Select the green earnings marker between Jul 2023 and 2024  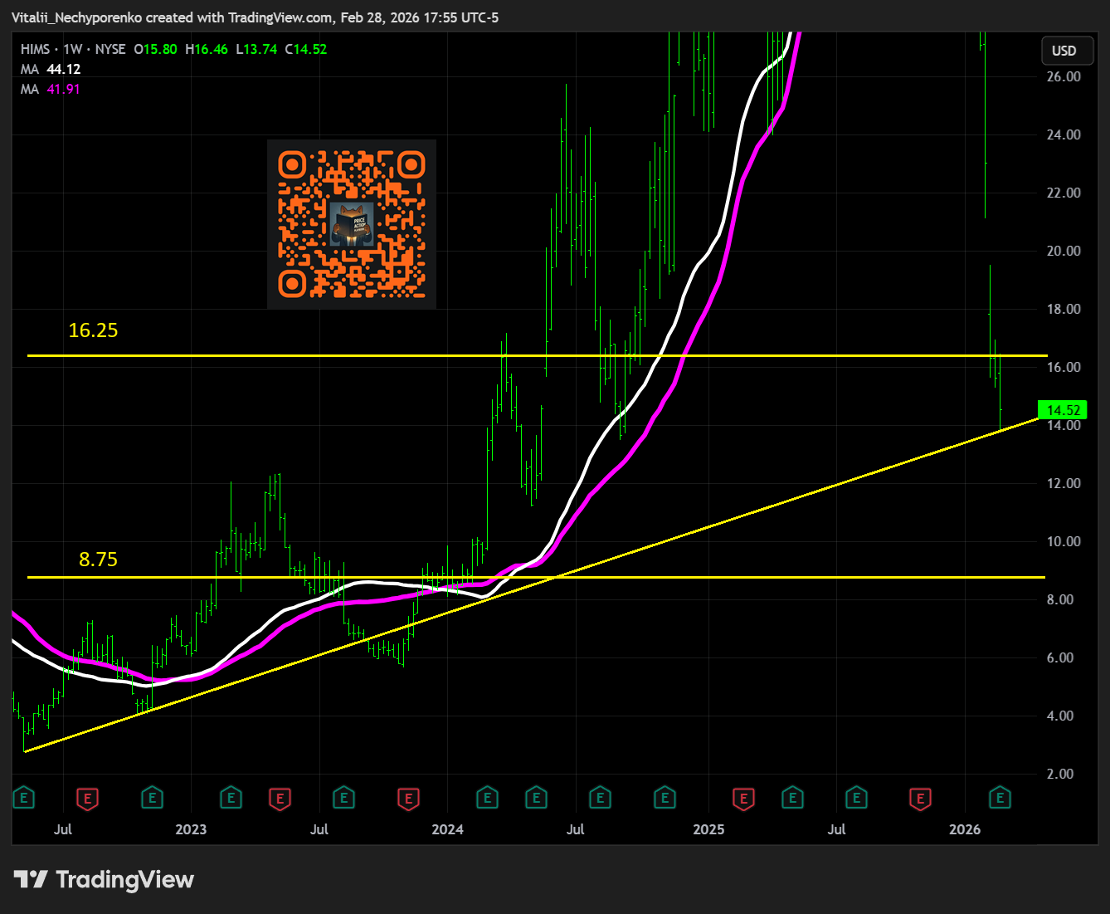point(343,799)
